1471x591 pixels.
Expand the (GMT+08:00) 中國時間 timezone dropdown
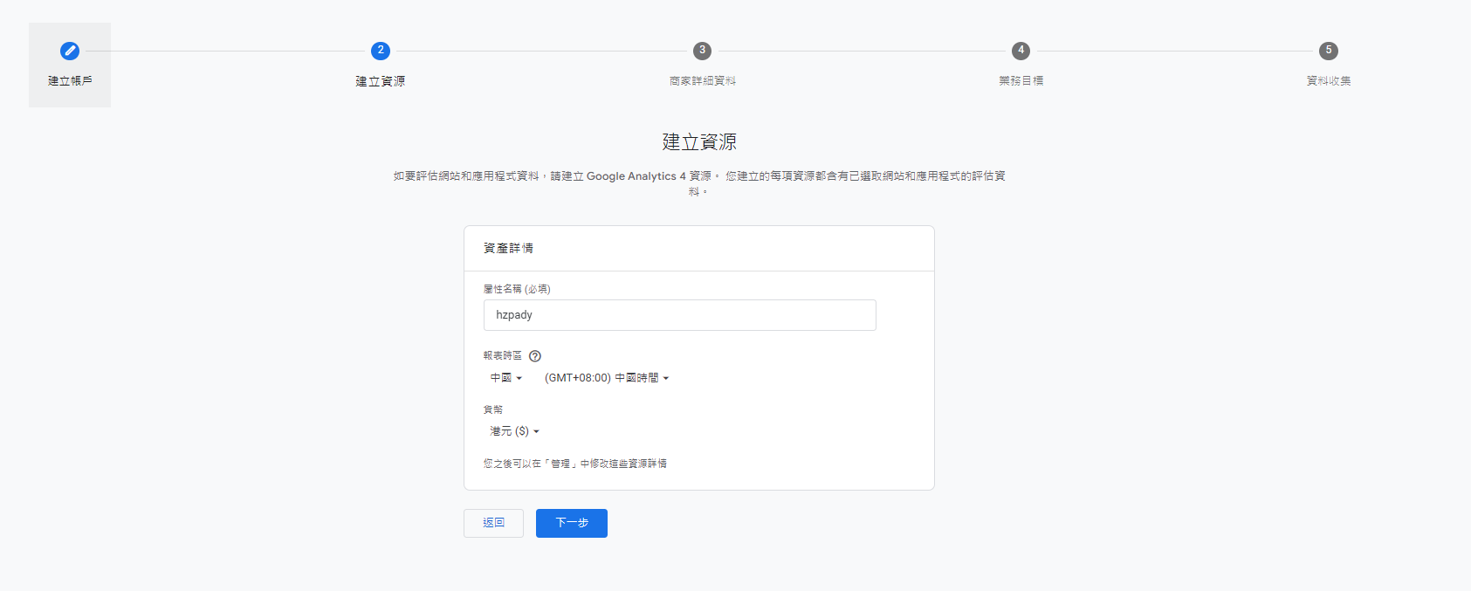(607, 378)
